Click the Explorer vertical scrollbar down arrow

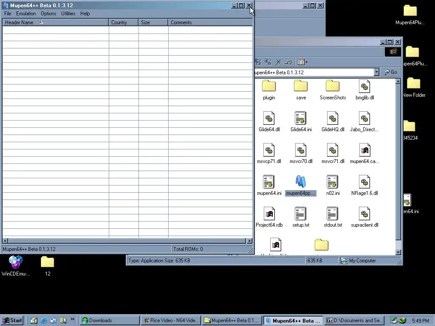click(x=398, y=252)
